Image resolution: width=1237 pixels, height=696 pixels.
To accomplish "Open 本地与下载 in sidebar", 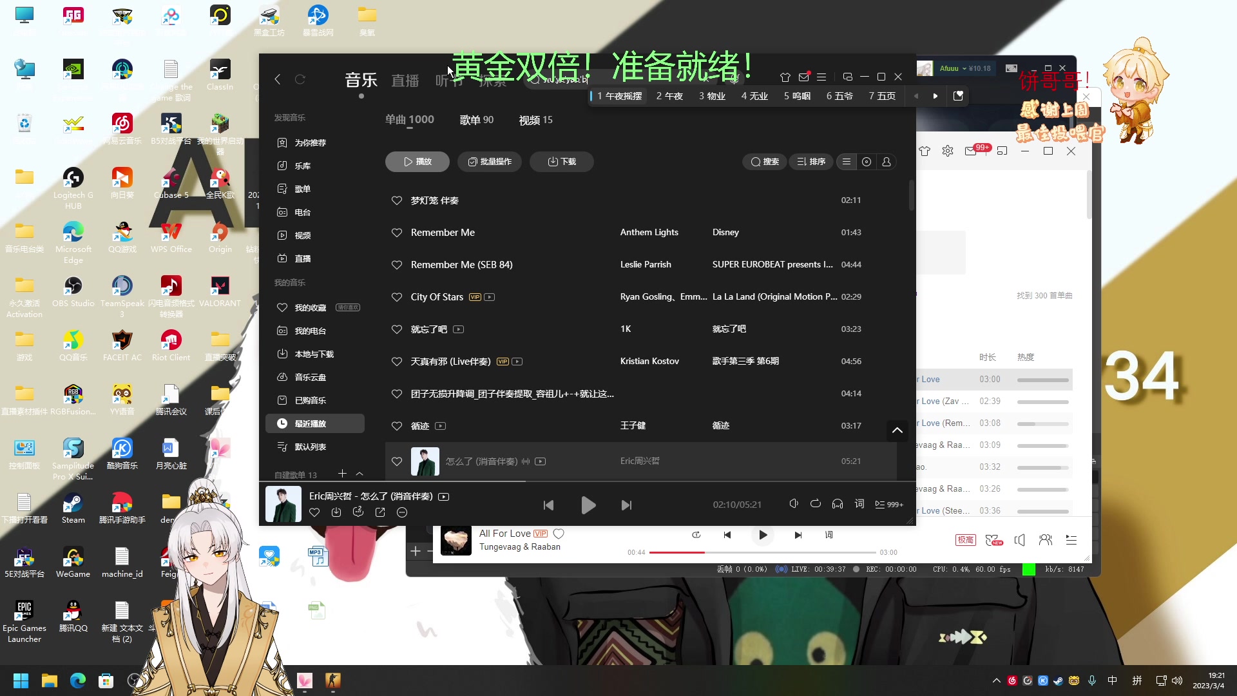I will click(x=315, y=354).
